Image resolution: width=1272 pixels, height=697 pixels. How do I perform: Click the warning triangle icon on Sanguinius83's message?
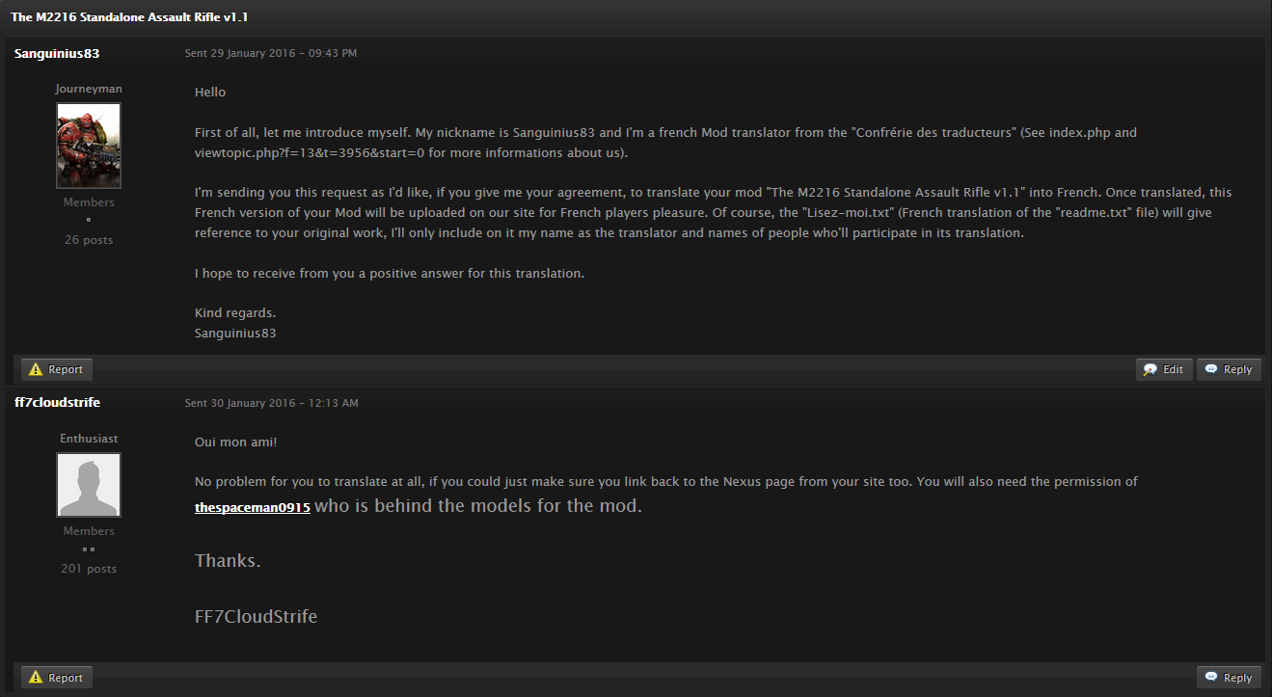[x=36, y=369]
